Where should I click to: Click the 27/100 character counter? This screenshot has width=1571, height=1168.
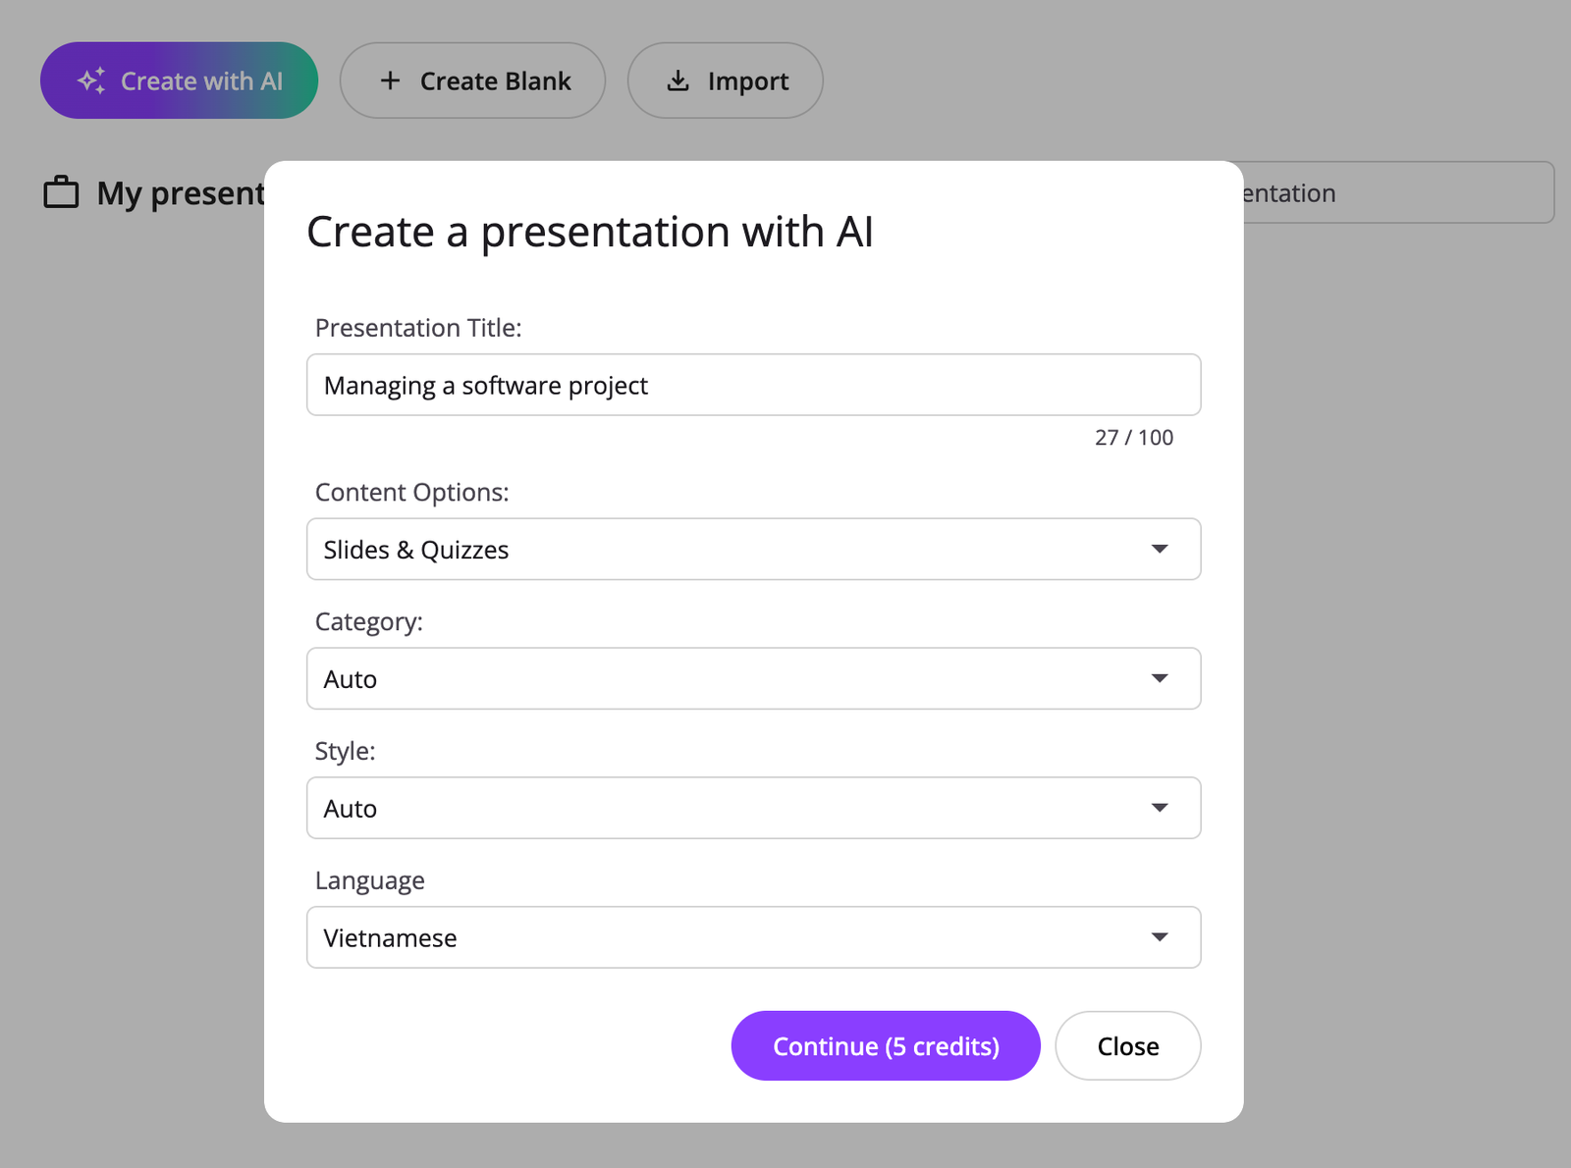click(1134, 437)
